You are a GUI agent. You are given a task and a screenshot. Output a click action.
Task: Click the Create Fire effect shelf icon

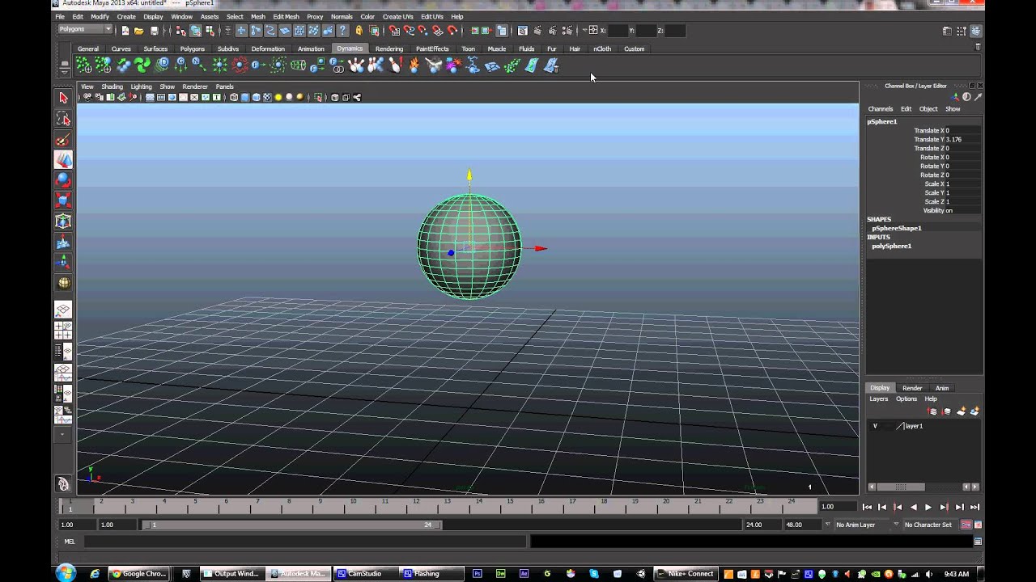click(x=415, y=65)
